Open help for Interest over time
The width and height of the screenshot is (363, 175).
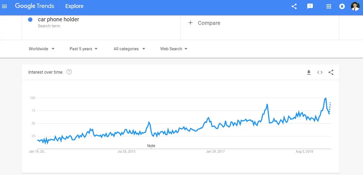[x=69, y=72]
